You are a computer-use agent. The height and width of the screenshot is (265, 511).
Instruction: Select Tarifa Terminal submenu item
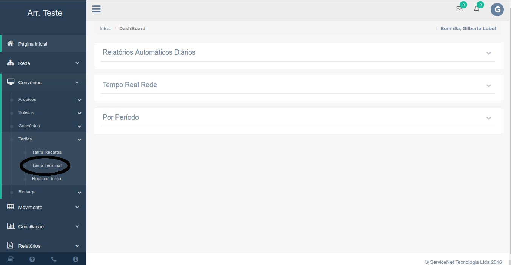(47, 165)
